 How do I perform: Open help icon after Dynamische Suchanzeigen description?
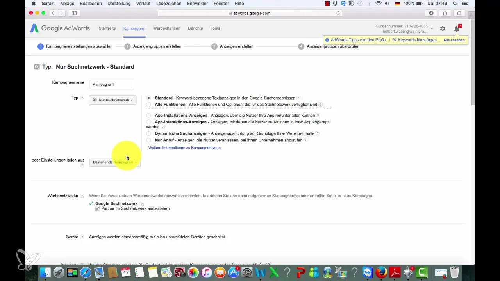[318, 133]
